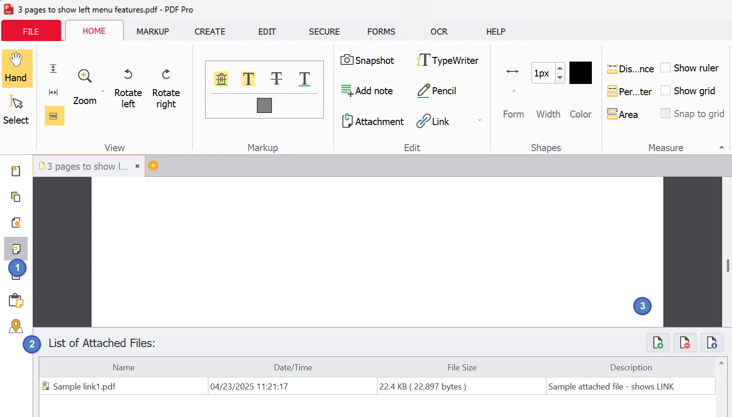Click the fit page height icon
732x417 pixels.
coord(54,69)
